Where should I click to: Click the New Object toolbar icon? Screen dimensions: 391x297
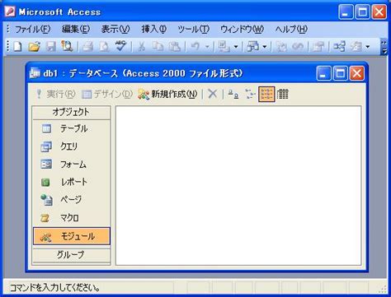click(x=356, y=47)
